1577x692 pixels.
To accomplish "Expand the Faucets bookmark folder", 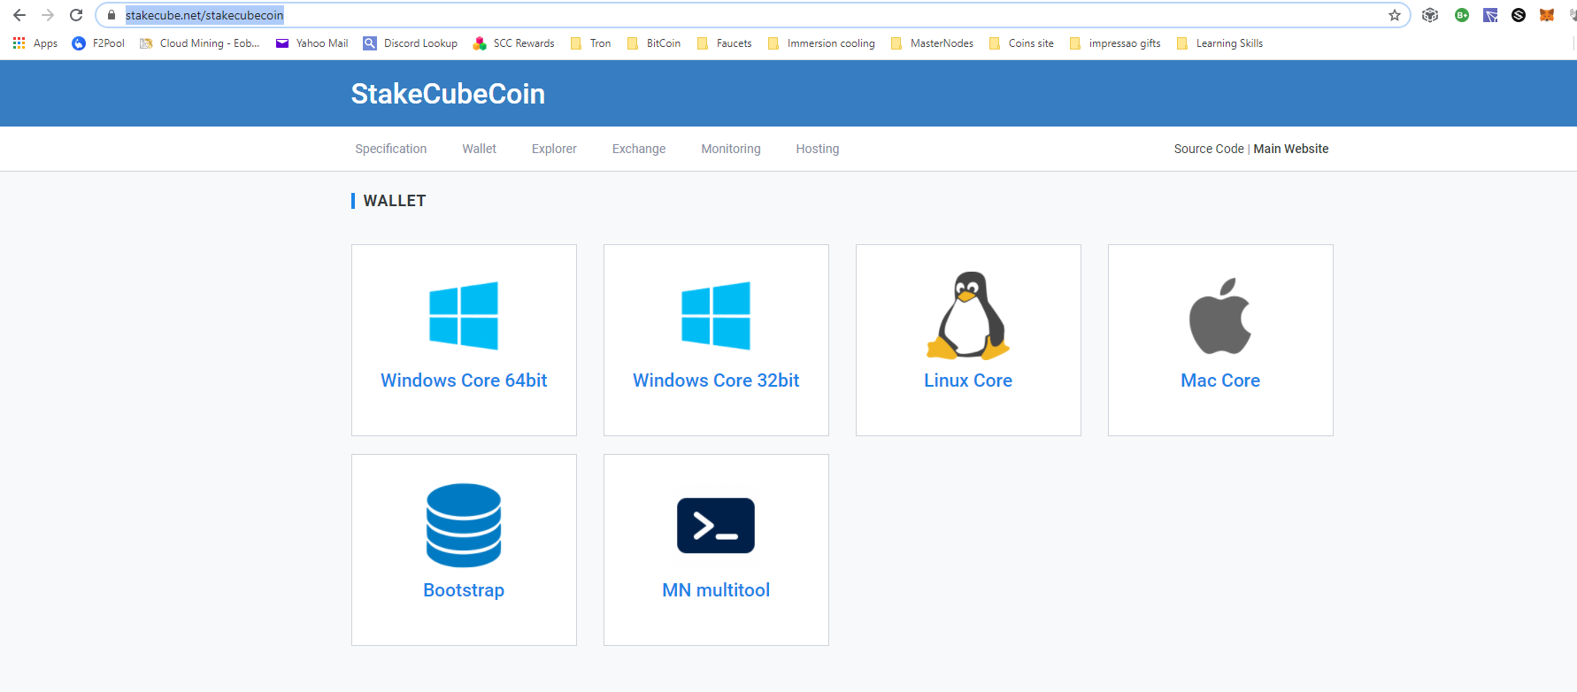I will coord(725,43).
